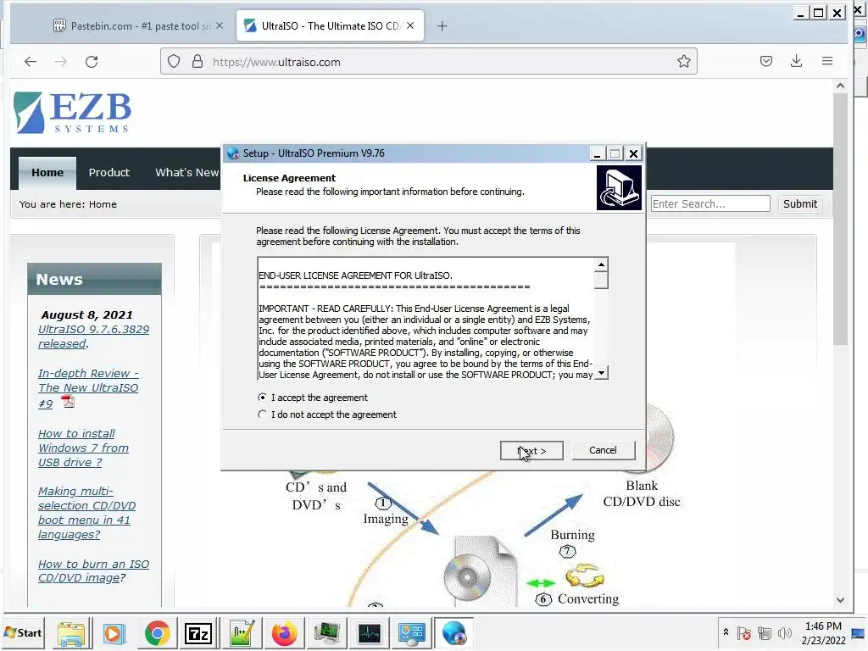Viewport: 868px width, 651px height.
Task: Click the Submit search button
Action: point(799,203)
